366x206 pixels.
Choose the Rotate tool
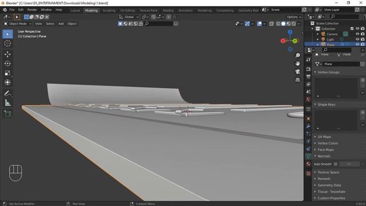(7, 64)
